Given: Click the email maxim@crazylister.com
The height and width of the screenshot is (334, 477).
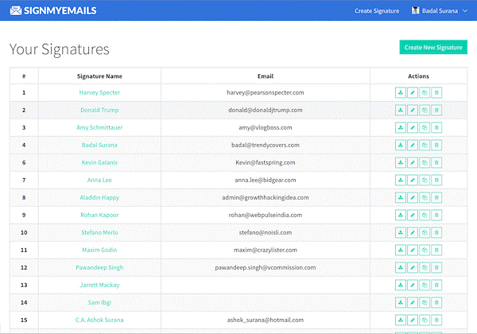Looking at the screenshot, I should (x=266, y=250).
